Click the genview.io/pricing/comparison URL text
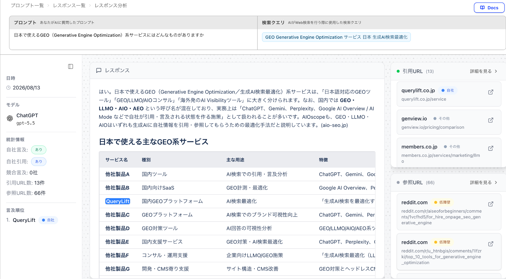506x279 pixels. tap(433, 127)
